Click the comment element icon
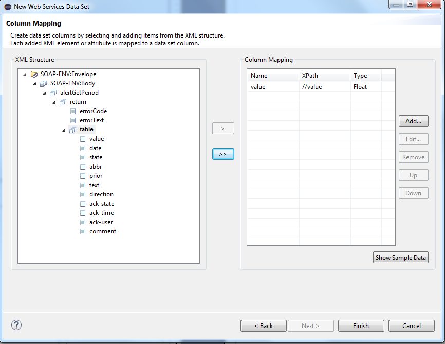 83,231
